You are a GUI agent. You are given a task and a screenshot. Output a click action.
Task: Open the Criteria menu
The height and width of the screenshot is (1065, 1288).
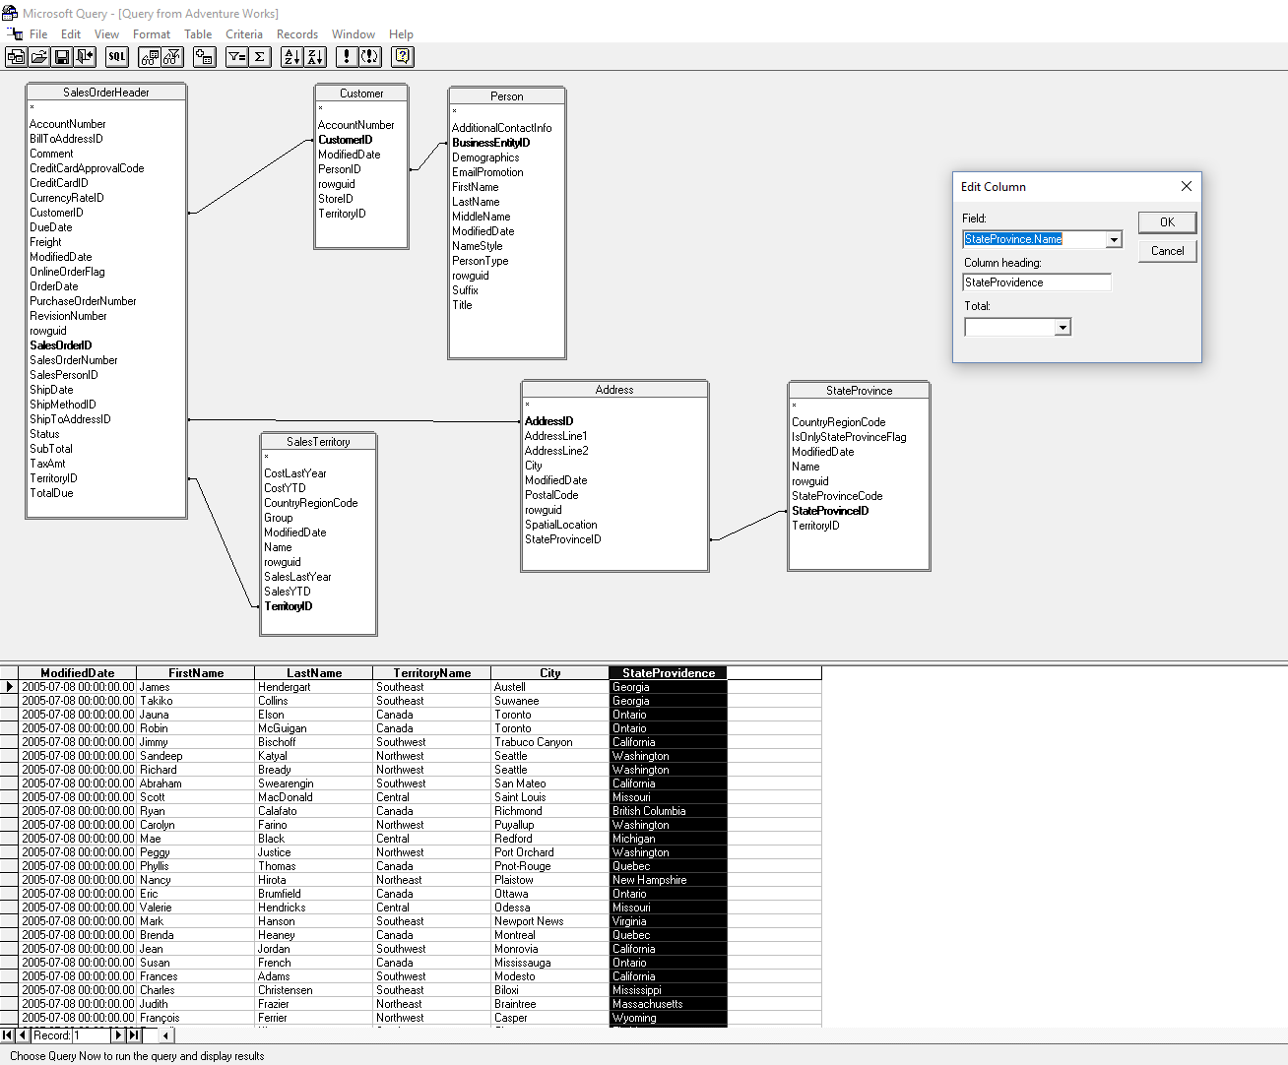[x=244, y=34]
